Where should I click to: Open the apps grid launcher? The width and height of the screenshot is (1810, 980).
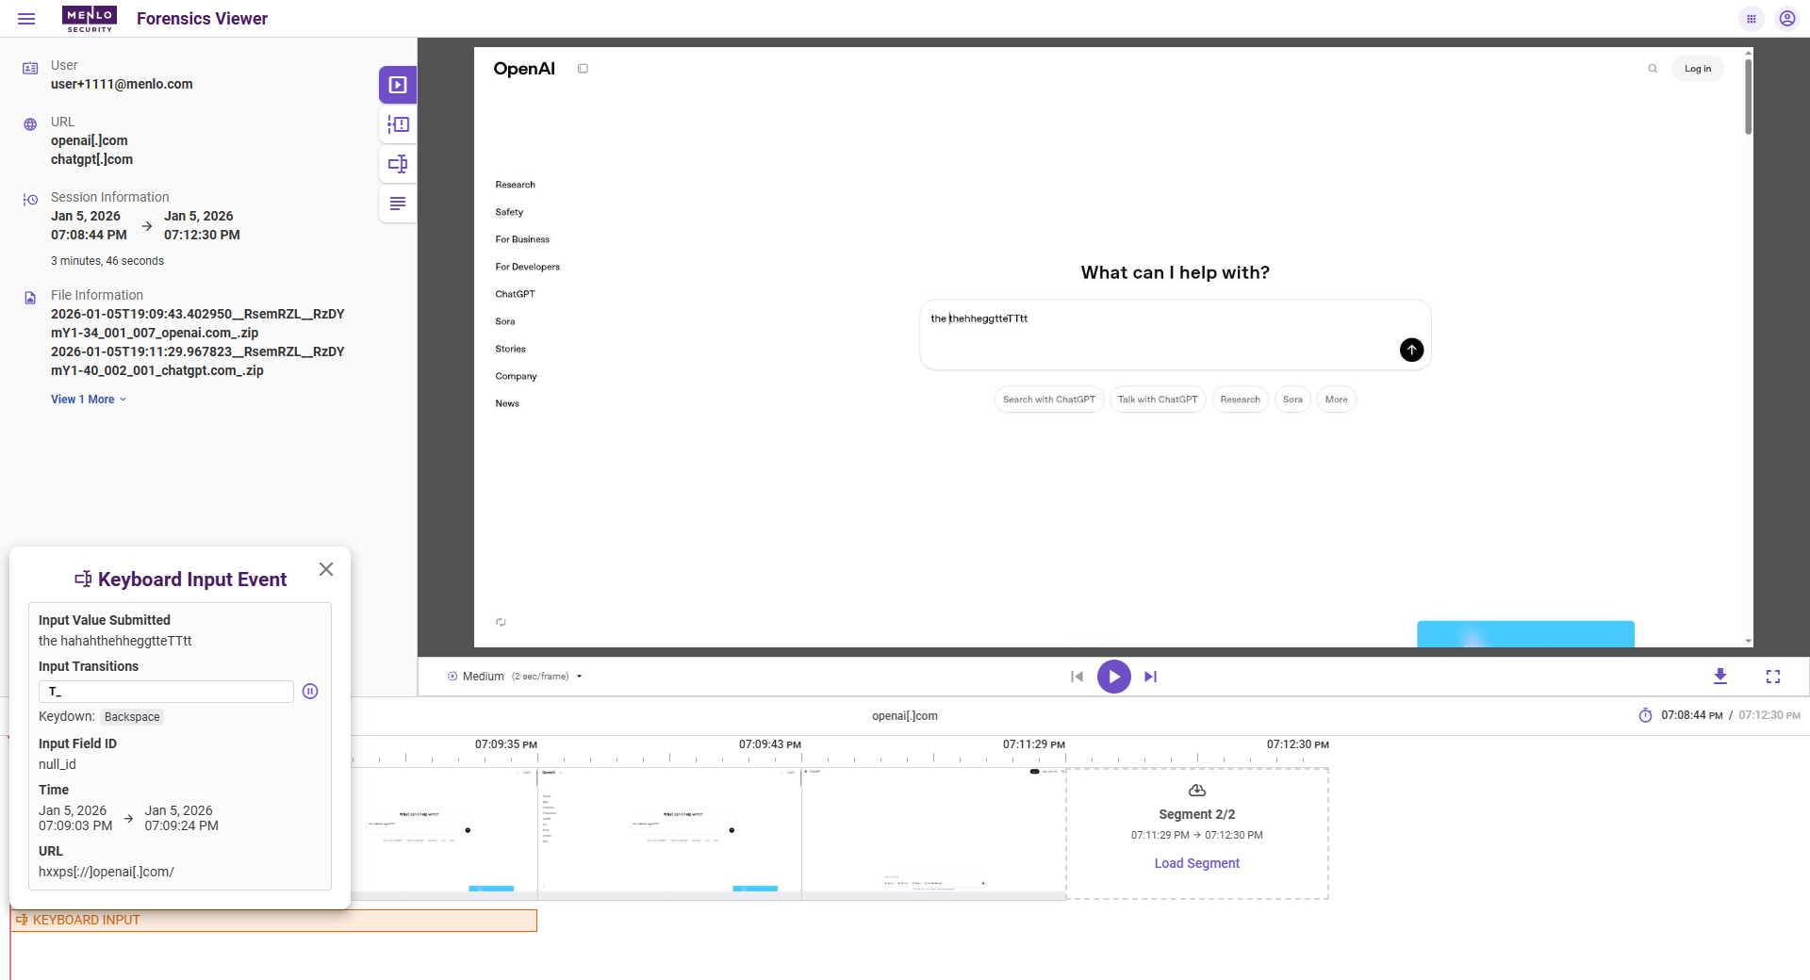[x=1751, y=19]
